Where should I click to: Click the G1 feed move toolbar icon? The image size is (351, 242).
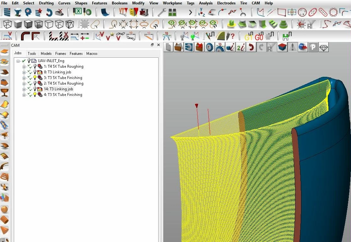(x=248, y=36)
